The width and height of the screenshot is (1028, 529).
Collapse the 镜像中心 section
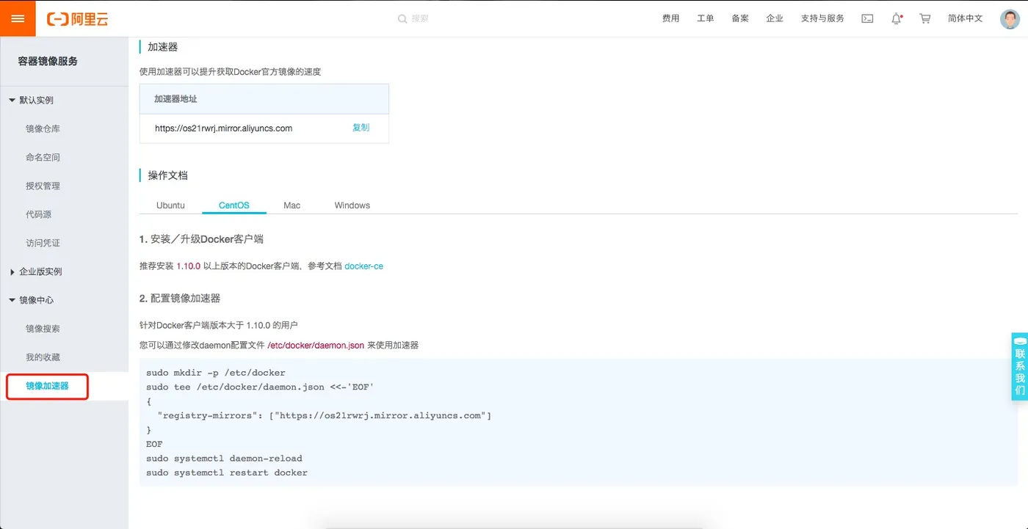click(x=31, y=301)
